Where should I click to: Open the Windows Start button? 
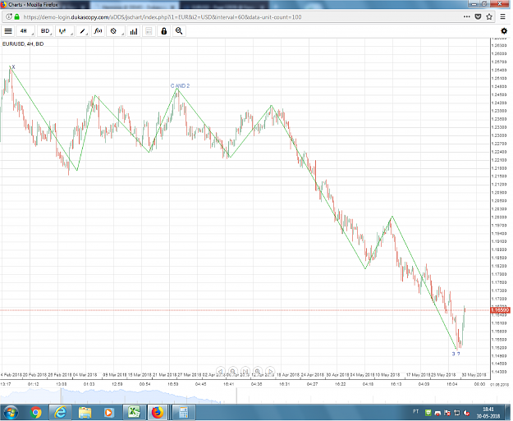coord(10,412)
